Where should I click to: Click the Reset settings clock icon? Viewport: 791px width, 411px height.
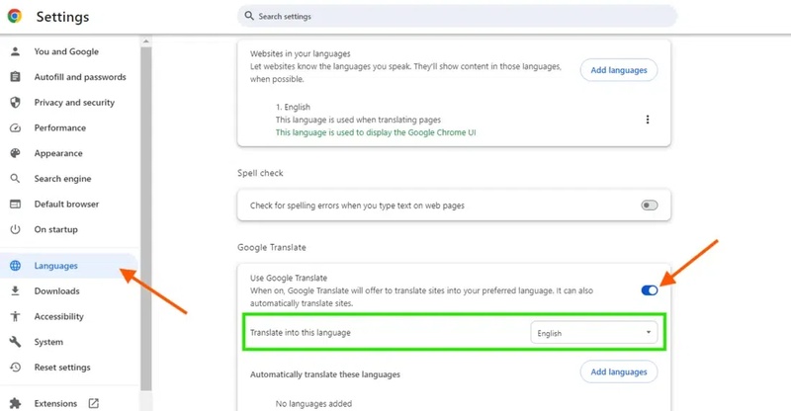15,368
